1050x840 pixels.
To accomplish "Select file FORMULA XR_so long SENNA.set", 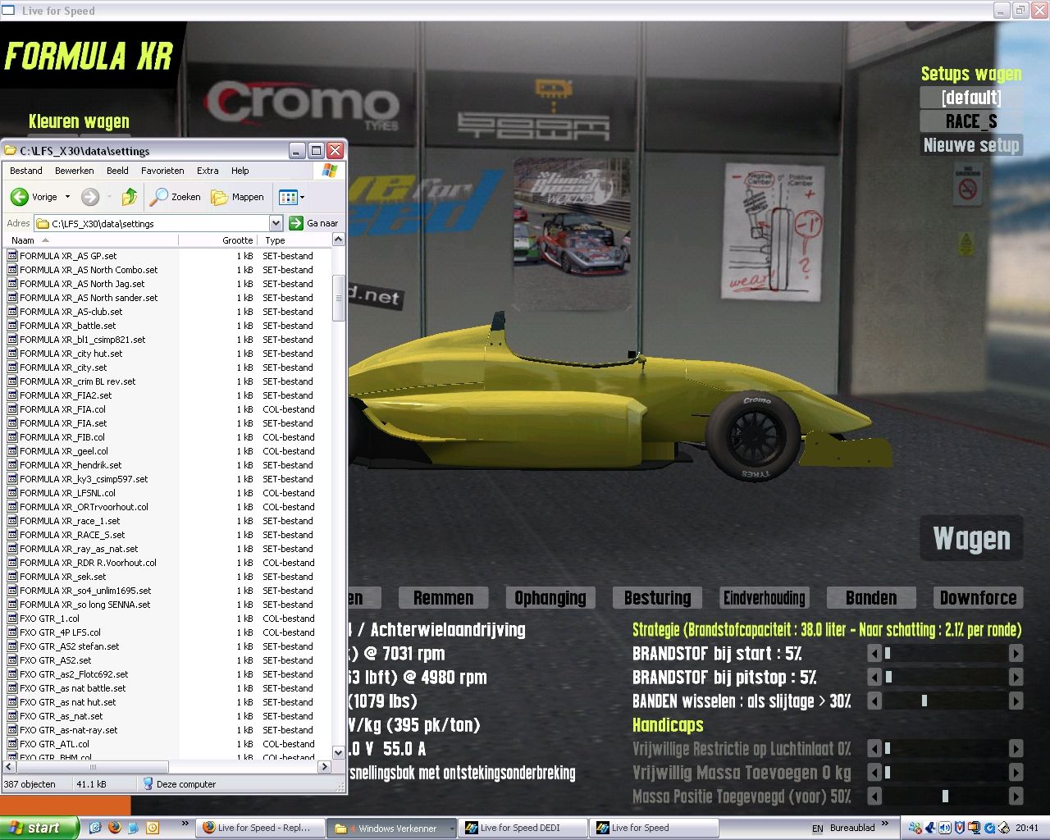I will tap(85, 605).
